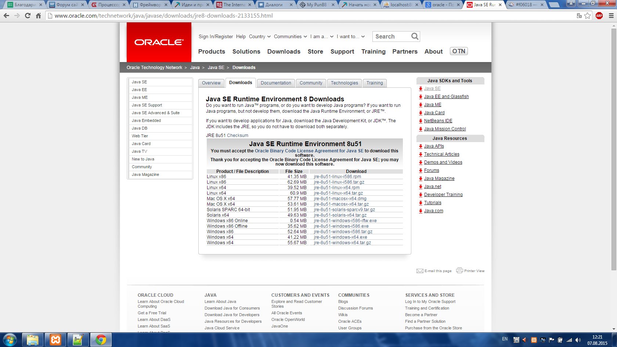Click download arrow icon beside Java APIs
The width and height of the screenshot is (617, 347).
(x=421, y=147)
